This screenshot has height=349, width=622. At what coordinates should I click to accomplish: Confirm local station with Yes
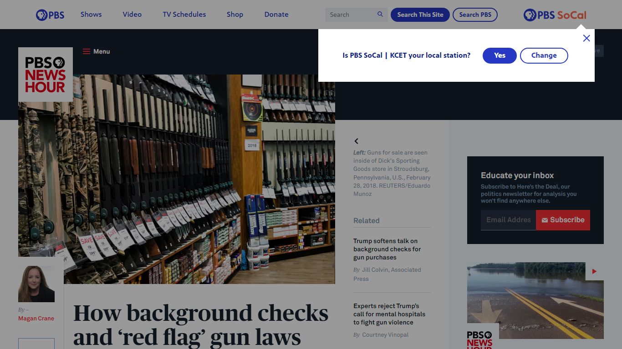coord(500,55)
